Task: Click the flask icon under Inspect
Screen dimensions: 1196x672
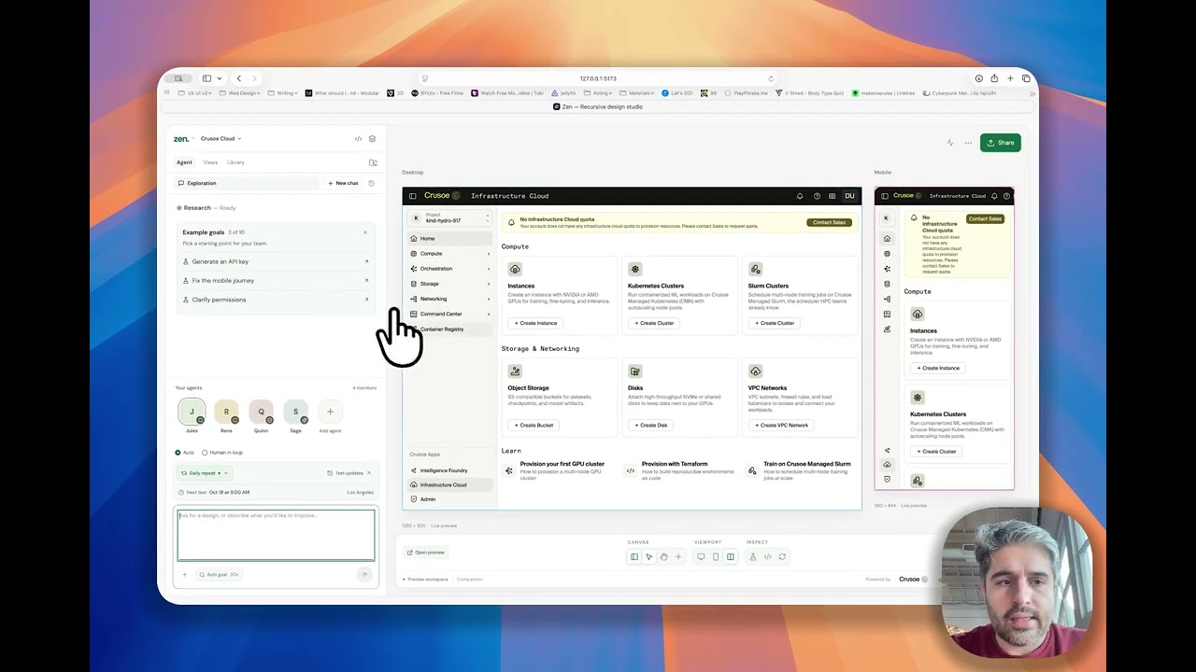Action: (x=753, y=556)
